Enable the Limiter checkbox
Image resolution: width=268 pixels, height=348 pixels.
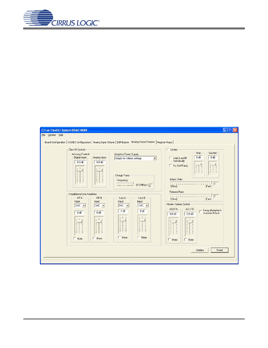[168, 150]
